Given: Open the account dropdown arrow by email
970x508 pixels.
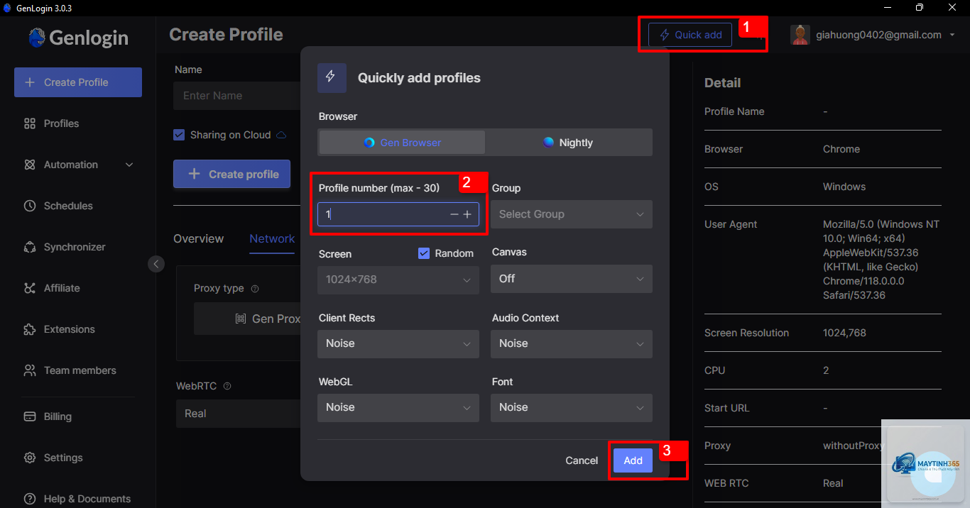Looking at the screenshot, I should point(952,35).
